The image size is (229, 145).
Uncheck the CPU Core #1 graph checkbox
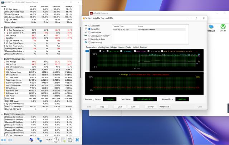(x=108, y=51)
